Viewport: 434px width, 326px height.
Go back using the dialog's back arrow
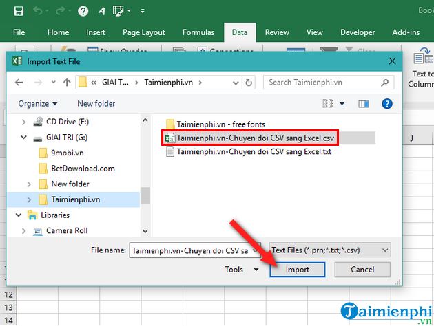pos(19,83)
